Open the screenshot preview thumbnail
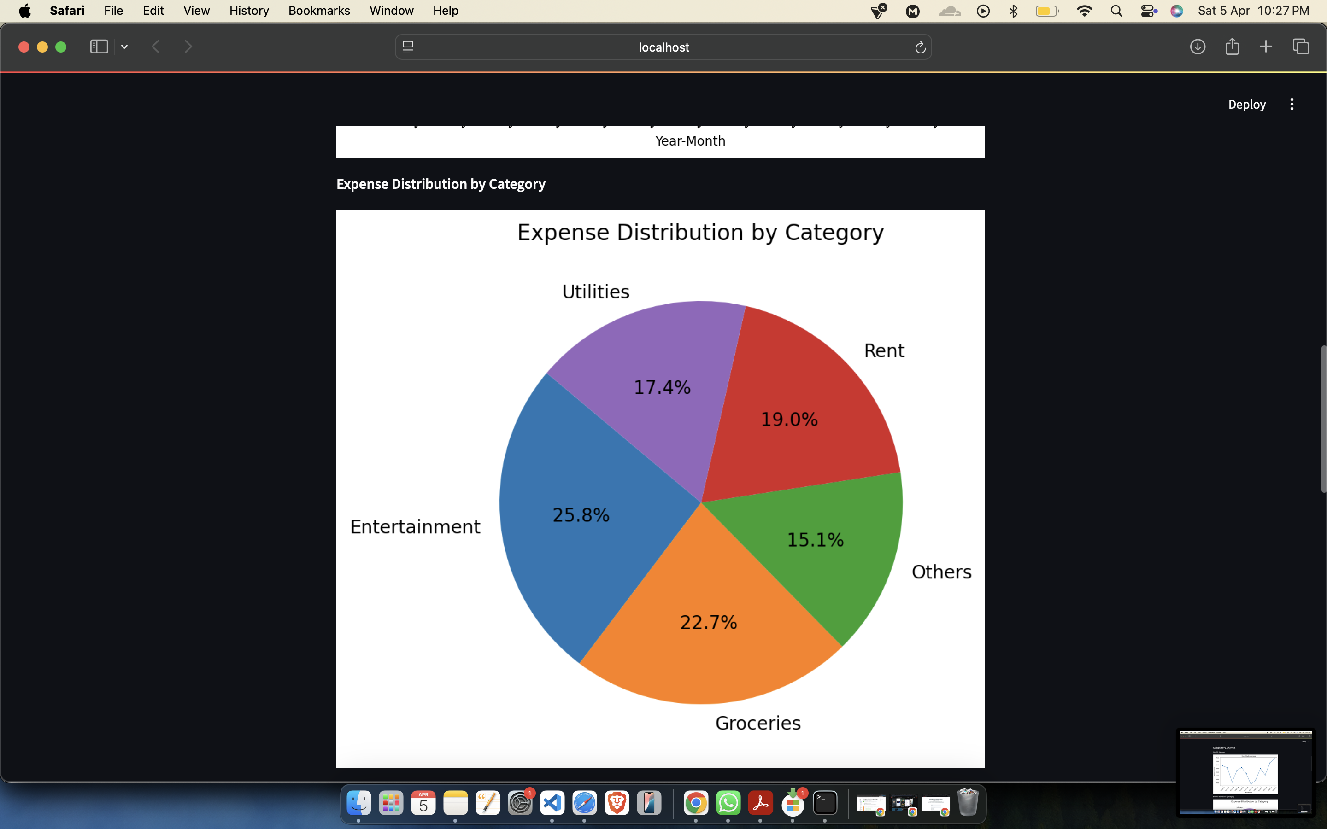This screenshot has height=829, width=1327. [1245, 772]
